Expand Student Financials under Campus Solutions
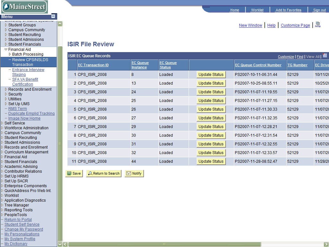The width and height of the screenshot is (329, 247). pyautogui.click(x=6, y=44)
